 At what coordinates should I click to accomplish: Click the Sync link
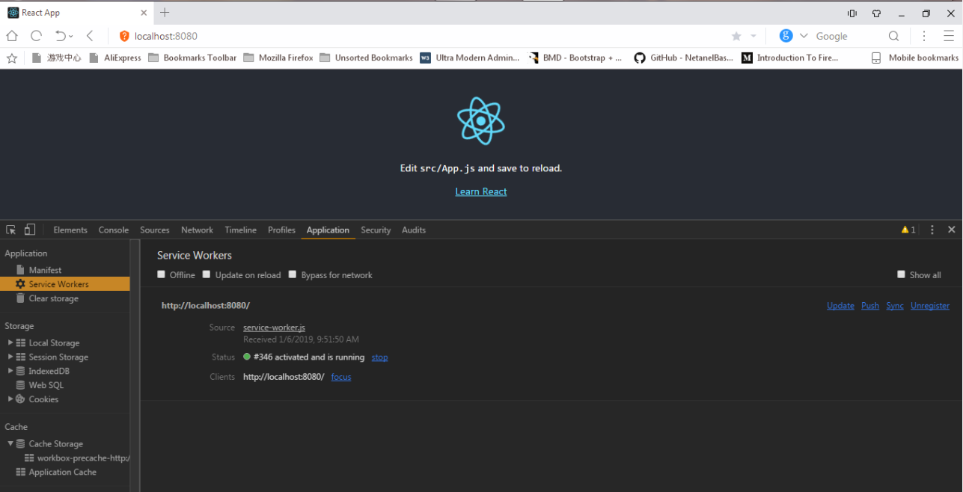click(x=895, y=306)
